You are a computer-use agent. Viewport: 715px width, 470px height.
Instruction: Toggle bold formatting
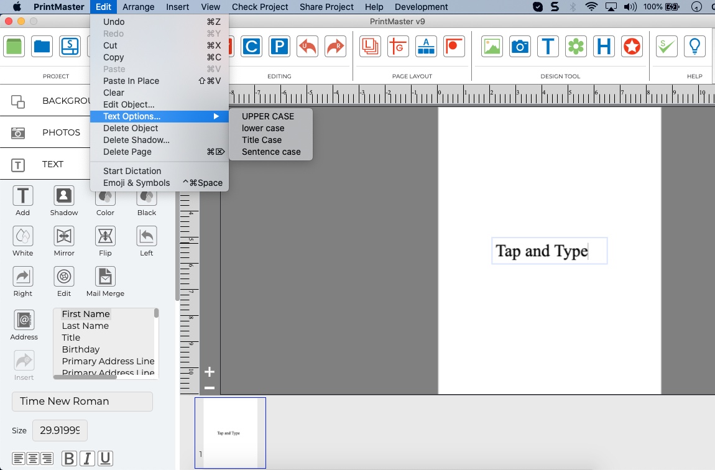pyautogui.click(x=68, y=458)
